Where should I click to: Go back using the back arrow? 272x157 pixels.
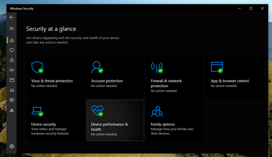(11, 17)
